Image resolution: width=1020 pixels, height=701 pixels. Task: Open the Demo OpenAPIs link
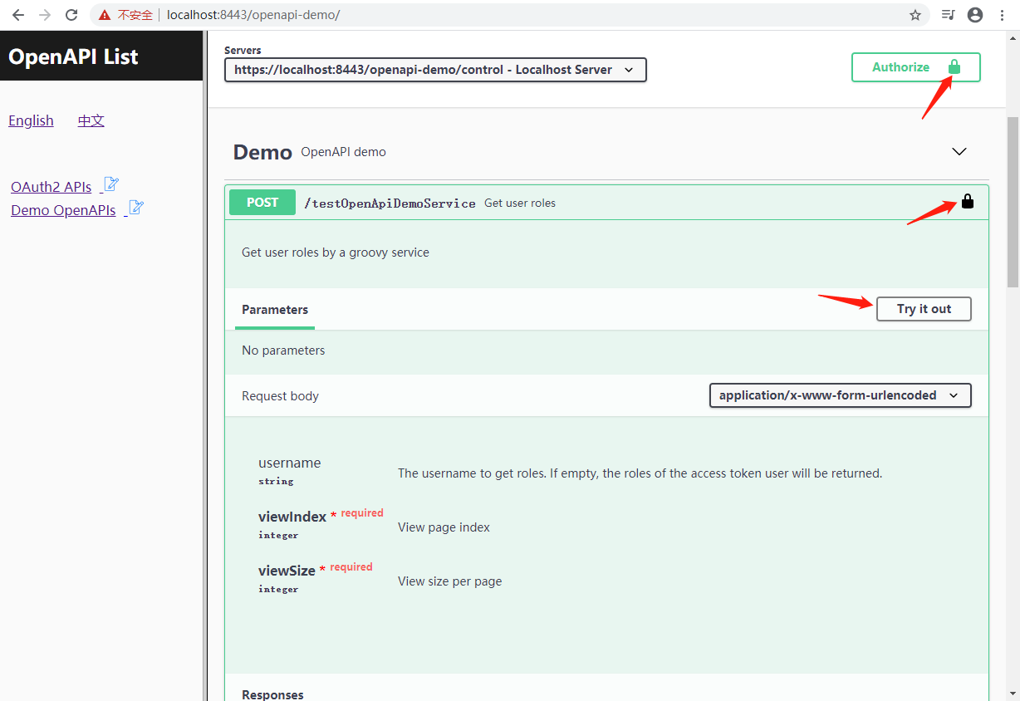coord(63,210)
